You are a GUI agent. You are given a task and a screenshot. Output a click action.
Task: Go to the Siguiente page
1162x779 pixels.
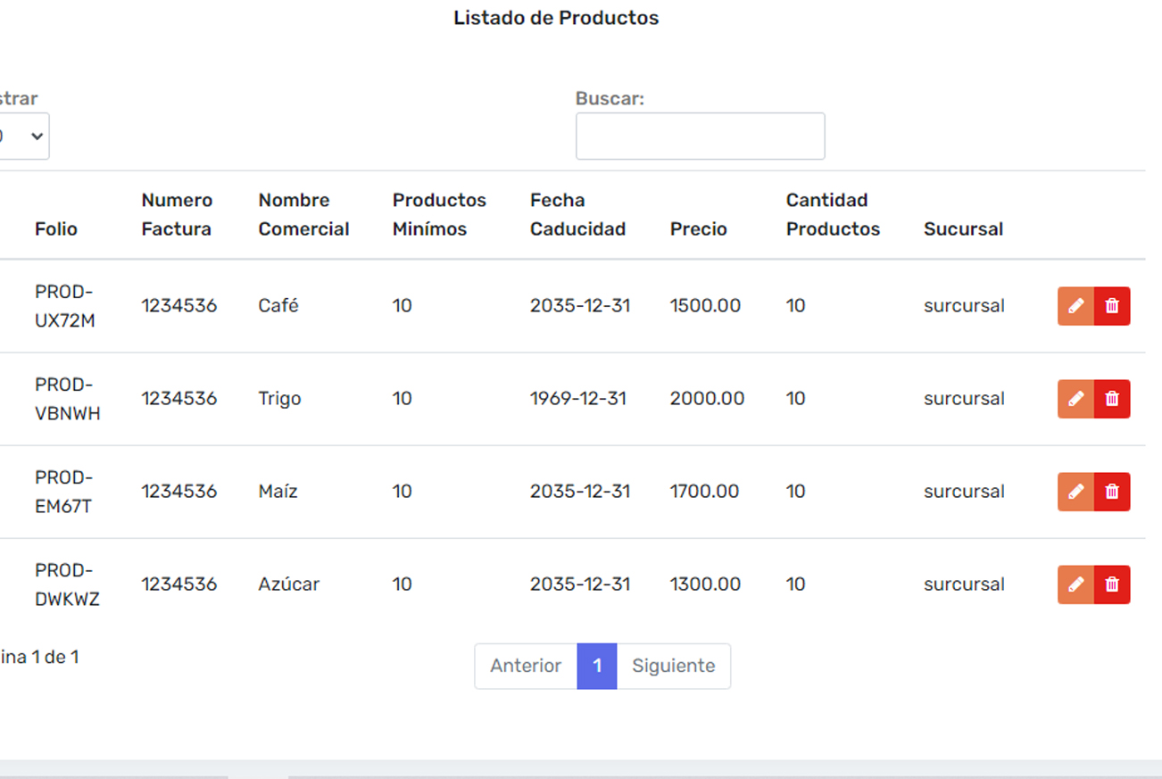click(x=673, y=667)
